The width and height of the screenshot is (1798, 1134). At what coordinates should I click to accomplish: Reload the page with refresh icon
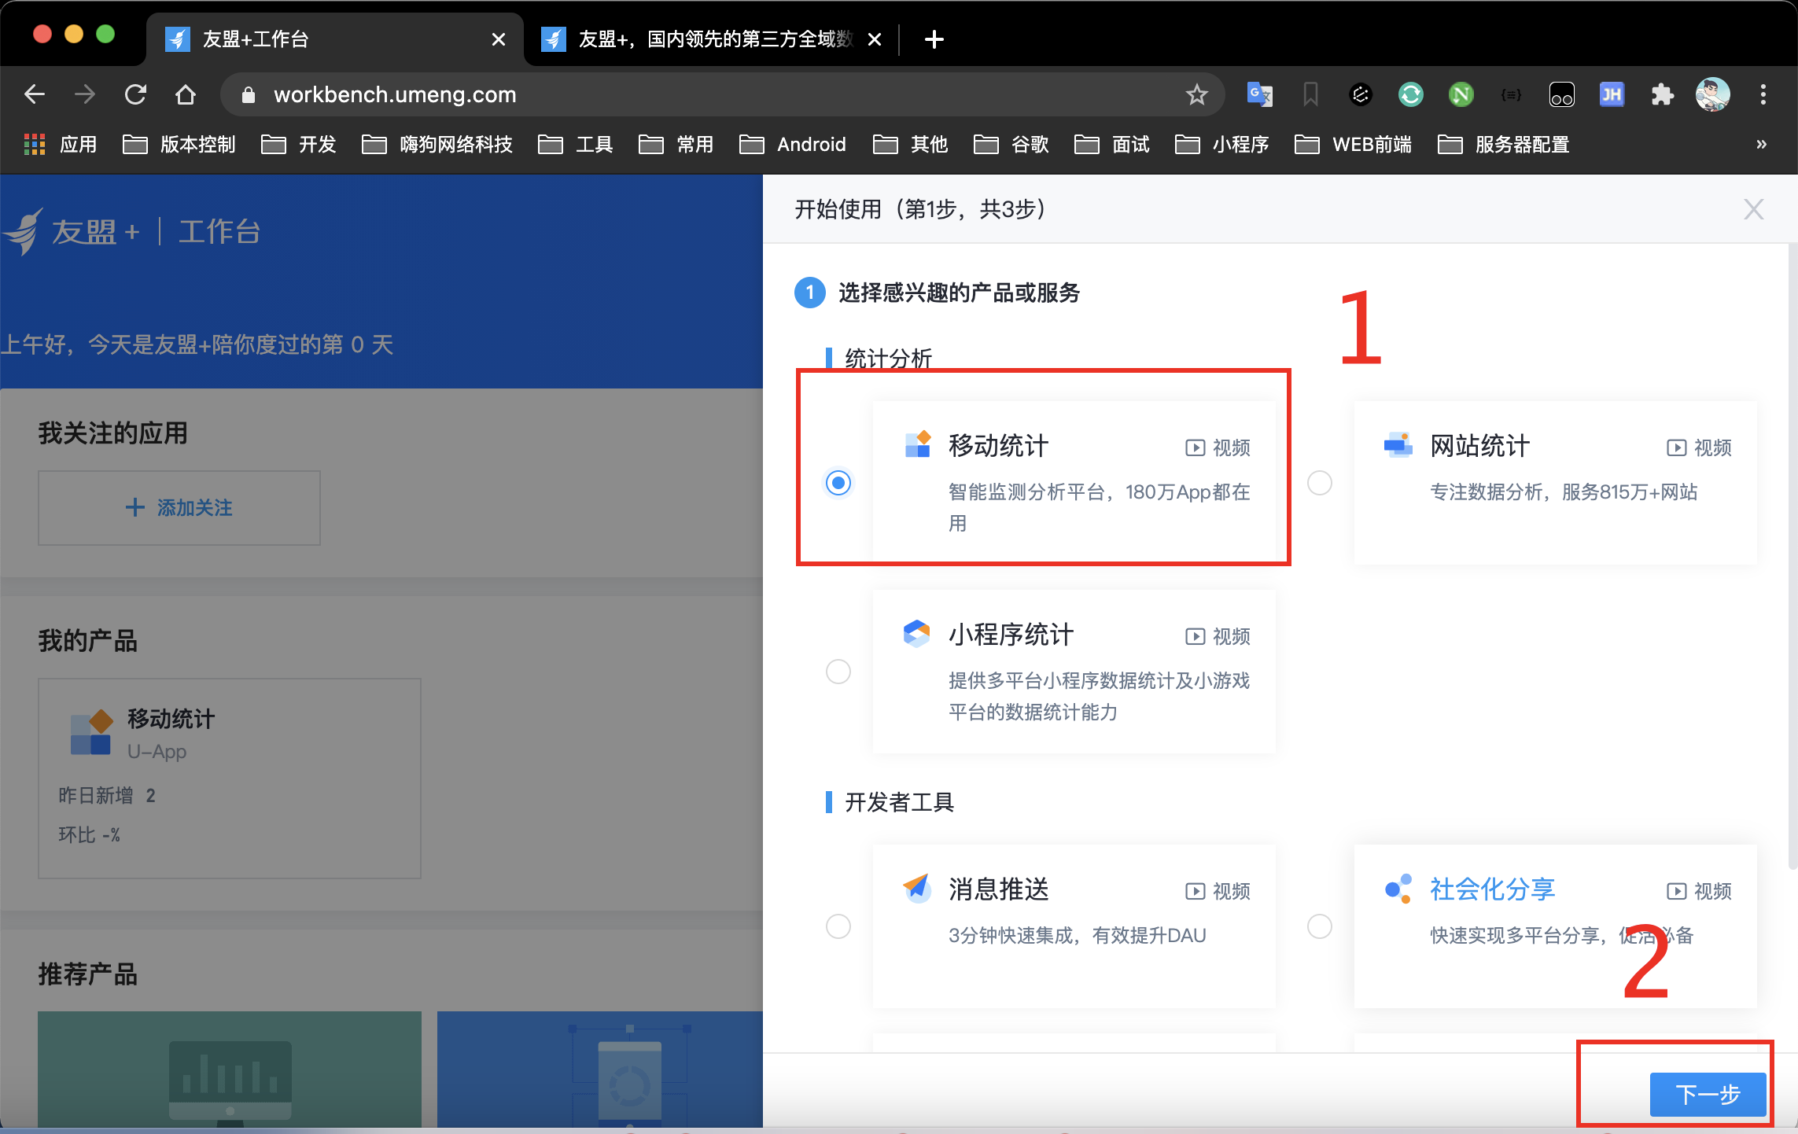point(135,94)
